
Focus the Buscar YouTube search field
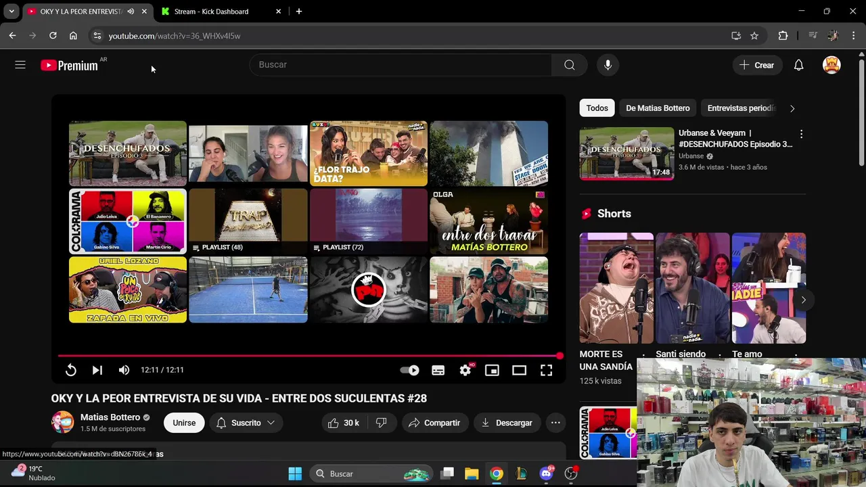click(x=401, y=65)
